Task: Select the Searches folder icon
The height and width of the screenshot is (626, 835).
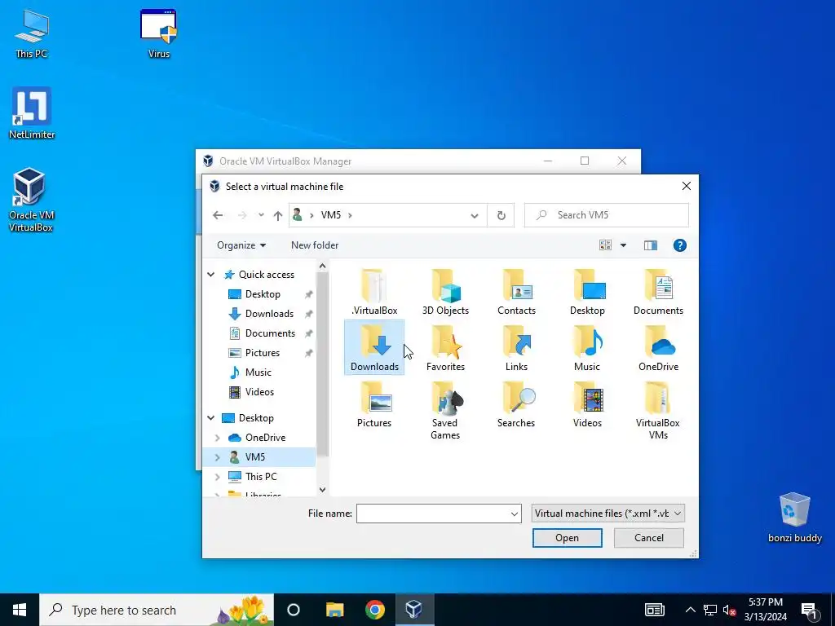Action: pyautogui.click(x=516, y=405)
